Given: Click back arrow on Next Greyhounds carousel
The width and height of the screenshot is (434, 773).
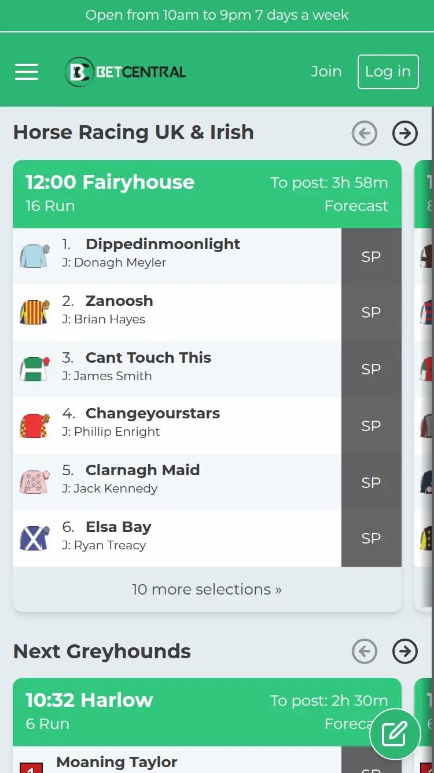Looking at the screenshot, I should click(365, 651).
